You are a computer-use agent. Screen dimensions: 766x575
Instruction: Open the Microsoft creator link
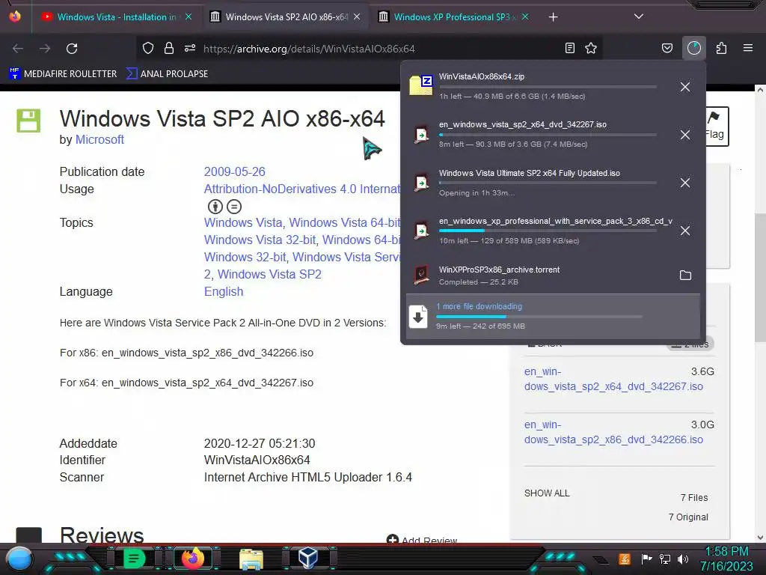[99, 140]
